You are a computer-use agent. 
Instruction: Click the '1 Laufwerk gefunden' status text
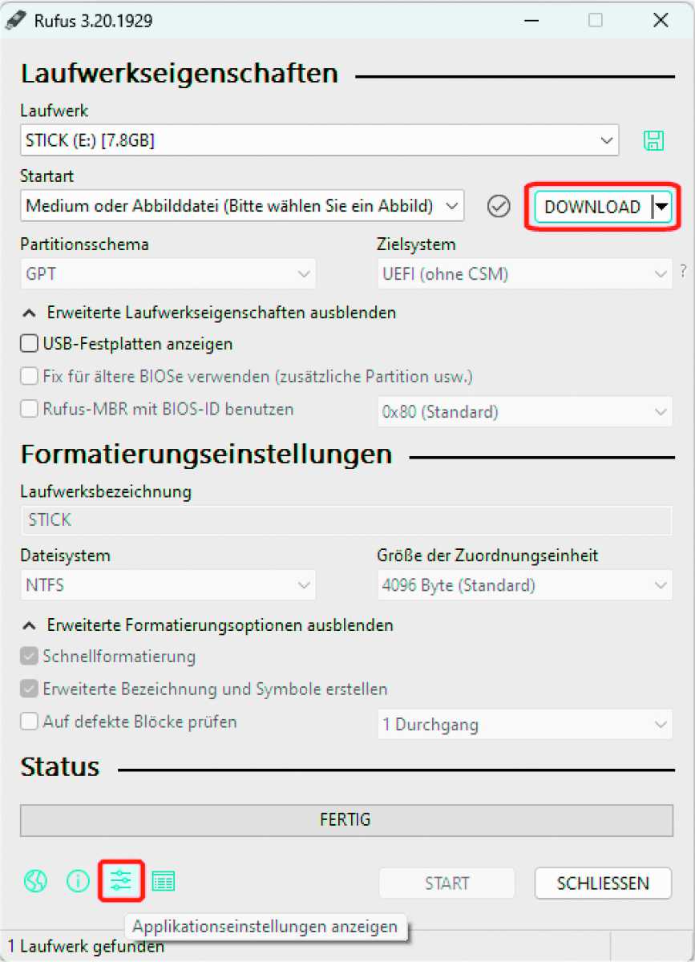coord(87,947)
